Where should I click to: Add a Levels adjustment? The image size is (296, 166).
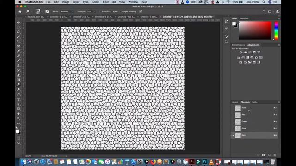click(x=245, y=52)
